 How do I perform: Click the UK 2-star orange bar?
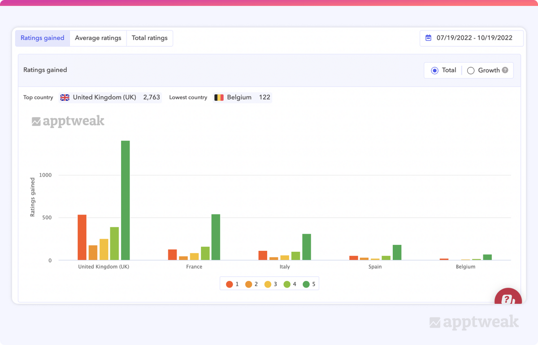[x=93, y=253]
